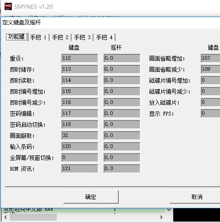Click the 定义键盘及摇杆 dialog title
The height and width of the screenshot is (223, 220).
click(22, 23)
